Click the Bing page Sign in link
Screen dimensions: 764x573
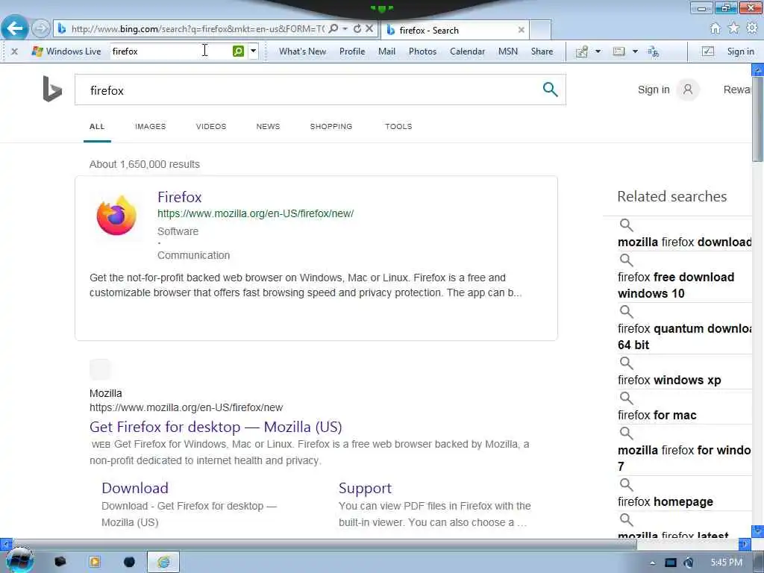pyautogui.click(x=654, y=90)
